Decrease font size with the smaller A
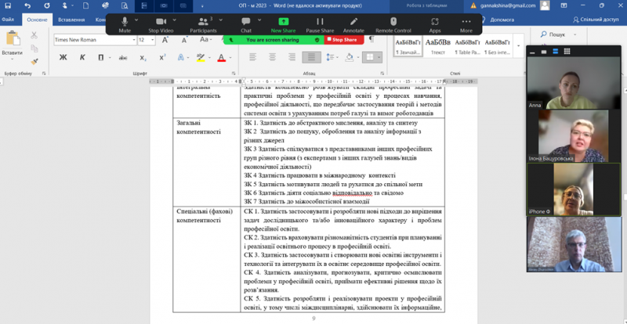The height and width of the screenshot is (324, 627). click(x=184, y=40)
